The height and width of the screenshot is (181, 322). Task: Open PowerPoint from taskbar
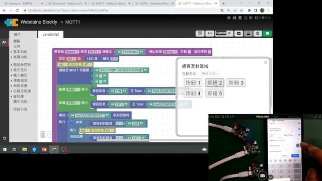click(x=44, y=149)
